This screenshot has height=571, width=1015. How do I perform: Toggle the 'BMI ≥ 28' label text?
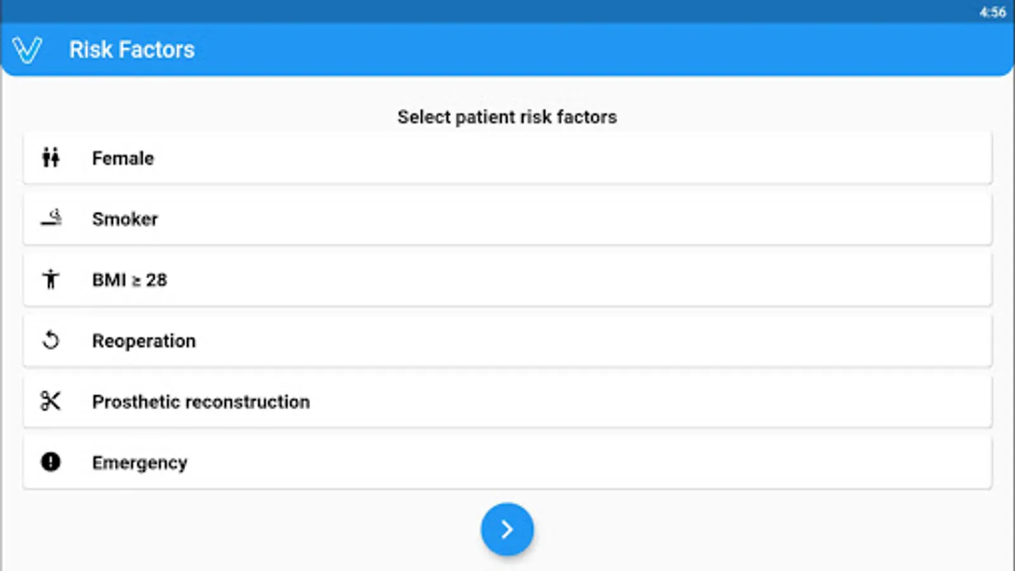129,280
